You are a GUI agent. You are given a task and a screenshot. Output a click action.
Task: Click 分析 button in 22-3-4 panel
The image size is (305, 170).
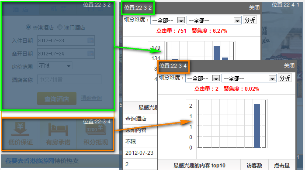coord(285,78)
